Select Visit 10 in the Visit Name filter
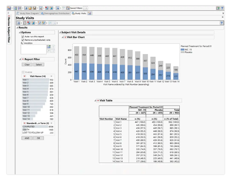The width and height of the screenshot is (229, 177). [38, 107]
